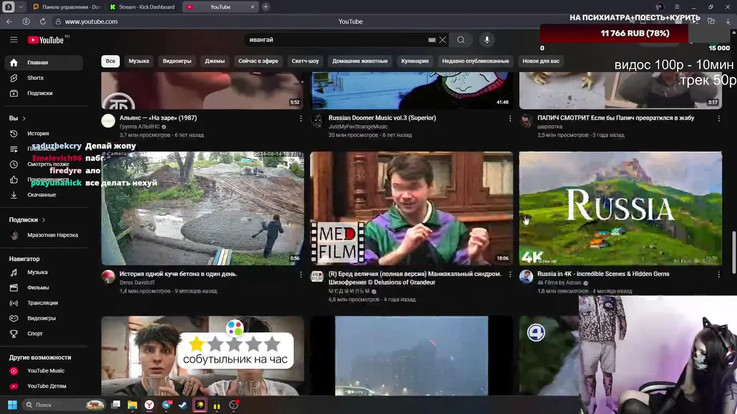Start voice search with the microphone icon
This screenshot has width=737, height=414.
coord(487,40)
